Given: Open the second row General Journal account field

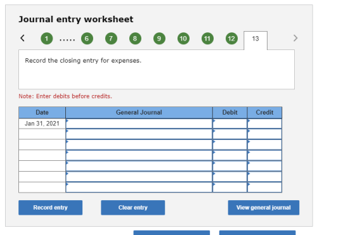Looking at the screenshot, I should [139, 134].
